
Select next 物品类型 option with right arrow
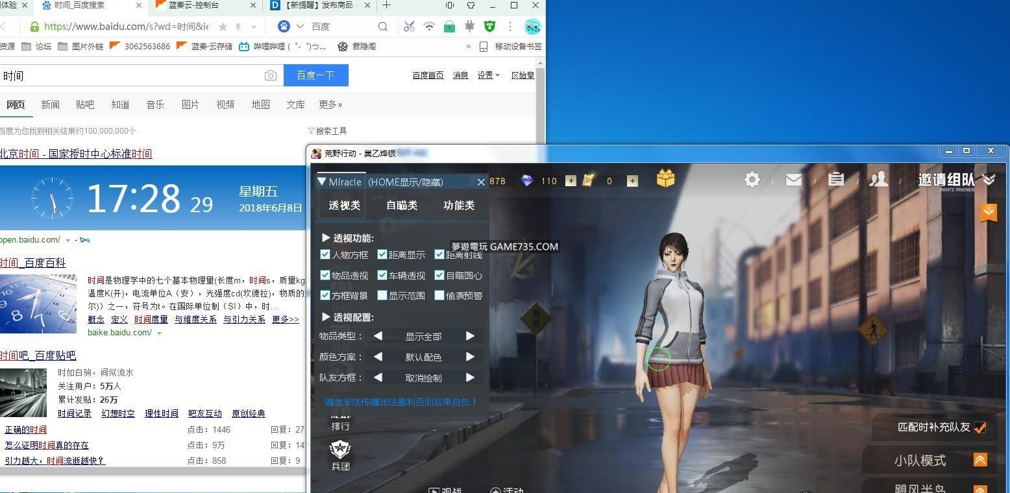coord(470,336)
